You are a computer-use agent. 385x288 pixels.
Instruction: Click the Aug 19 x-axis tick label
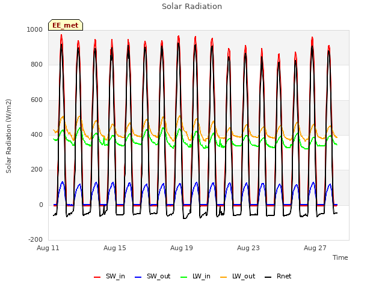tap(182, 248)
